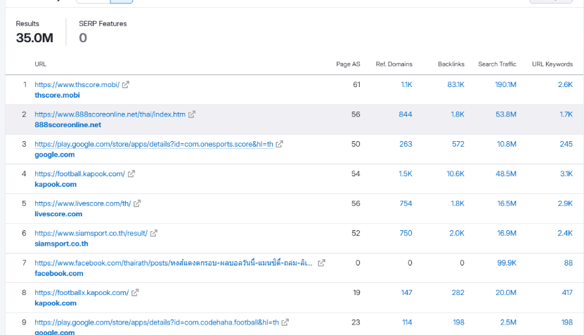Viewport: 584px width, 335px height.
Task: Click external link icon beside livescore.com/th/
Action: (137, 204)
